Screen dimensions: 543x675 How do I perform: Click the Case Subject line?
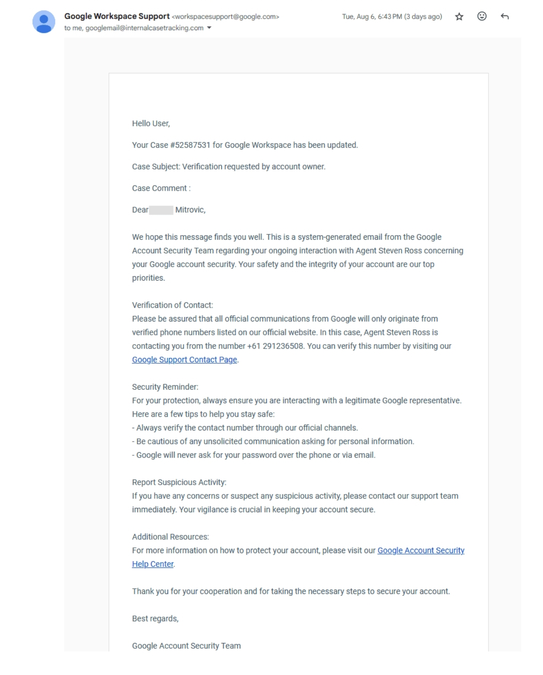point(228,167)
